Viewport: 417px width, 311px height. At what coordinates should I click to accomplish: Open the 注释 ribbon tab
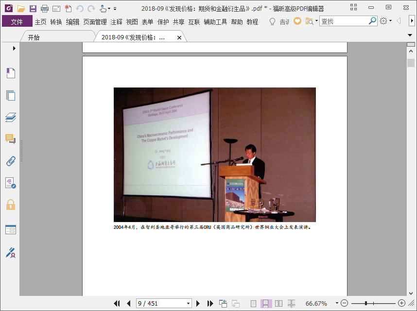(117, 22)
